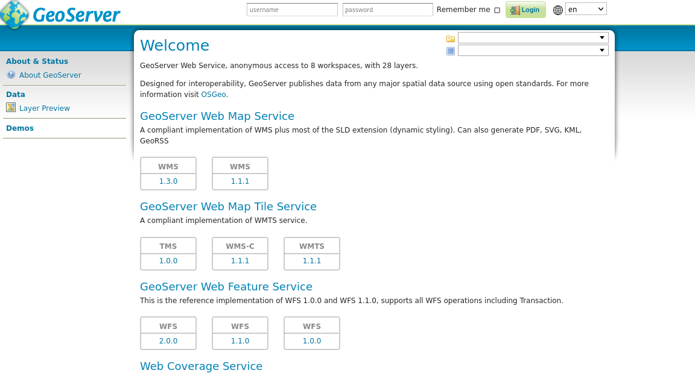Open WMS 1.3.0 capabilities link
Image resolution: width=695 pixels, height=376 pixels.
pos(168,181)
